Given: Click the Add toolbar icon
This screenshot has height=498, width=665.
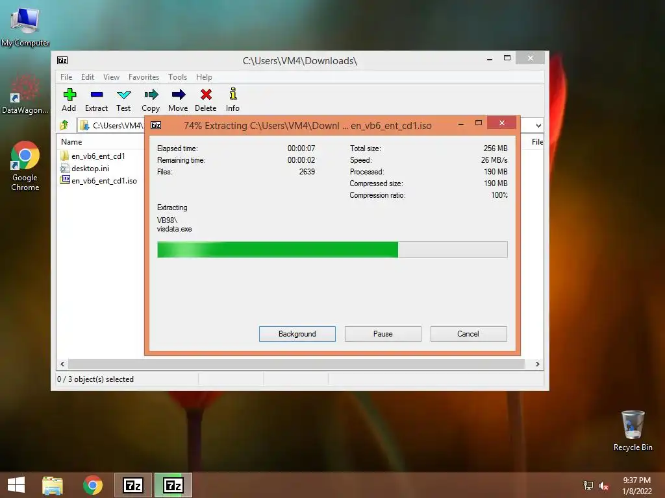Looking at the screenshot, I should point(69,95).
